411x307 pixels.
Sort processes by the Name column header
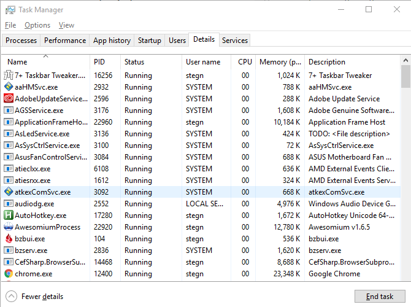click(17, 62)
